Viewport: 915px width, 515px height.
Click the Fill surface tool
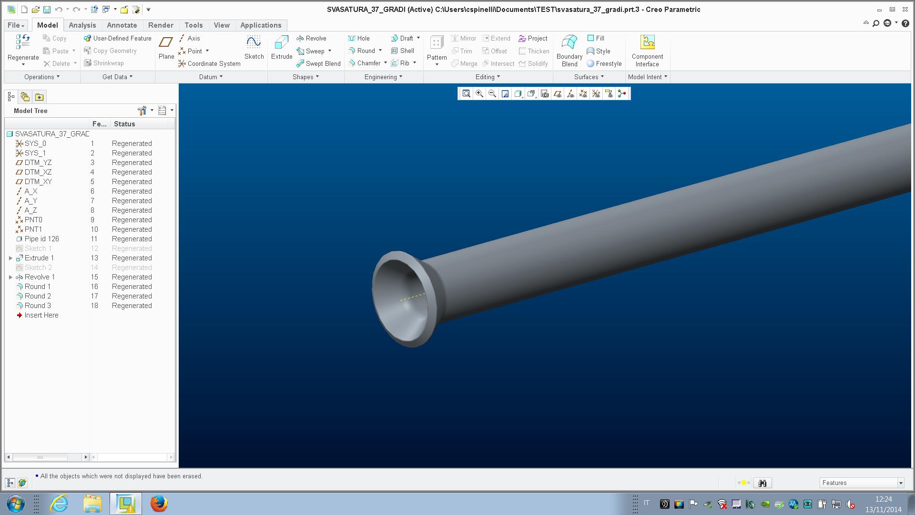coord(596,39)
